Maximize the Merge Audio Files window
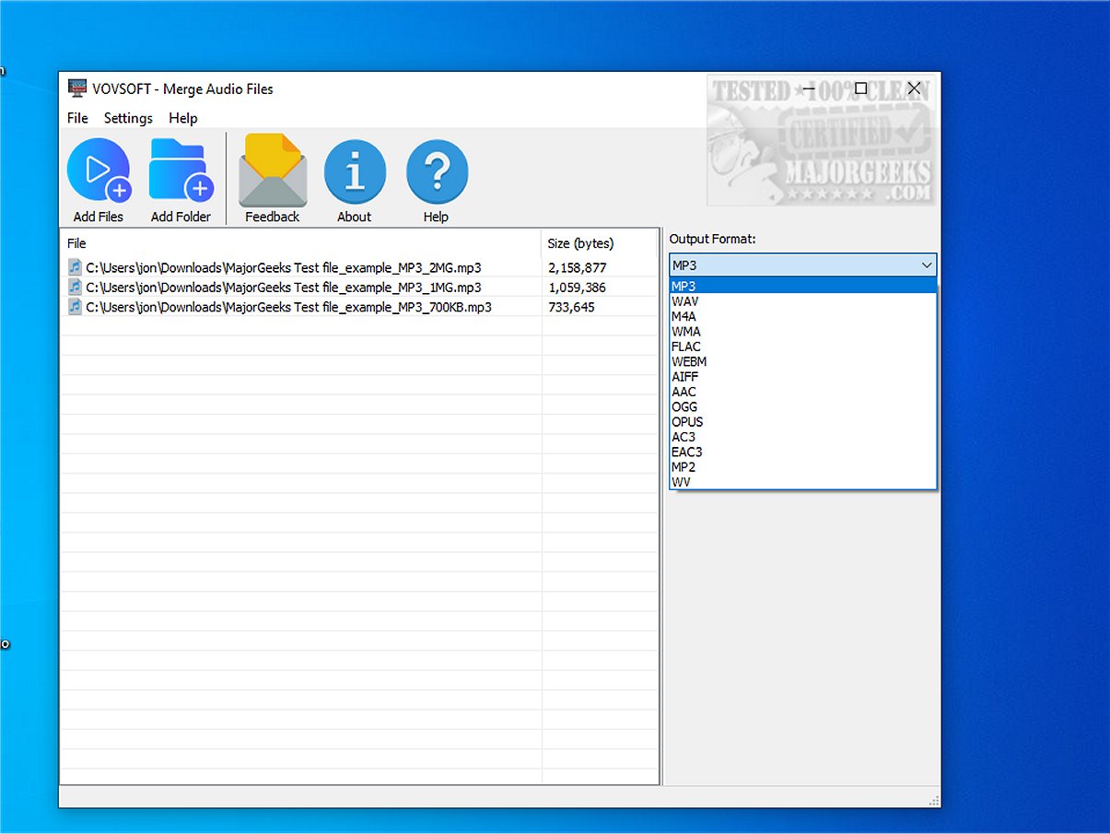The width and height of the screenshot is (1110, 834). coord(860,88)
